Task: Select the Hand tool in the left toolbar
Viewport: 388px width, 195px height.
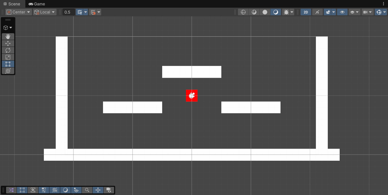Action: (x=8, y=36)
